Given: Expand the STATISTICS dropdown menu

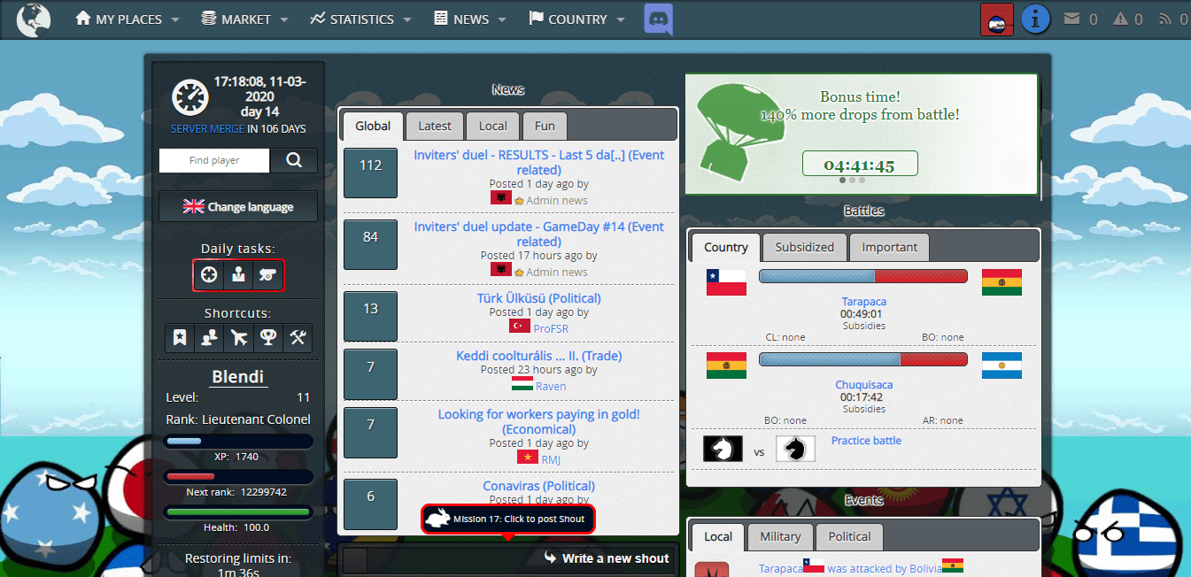Looking at the screenshot, I should (361, 19).
